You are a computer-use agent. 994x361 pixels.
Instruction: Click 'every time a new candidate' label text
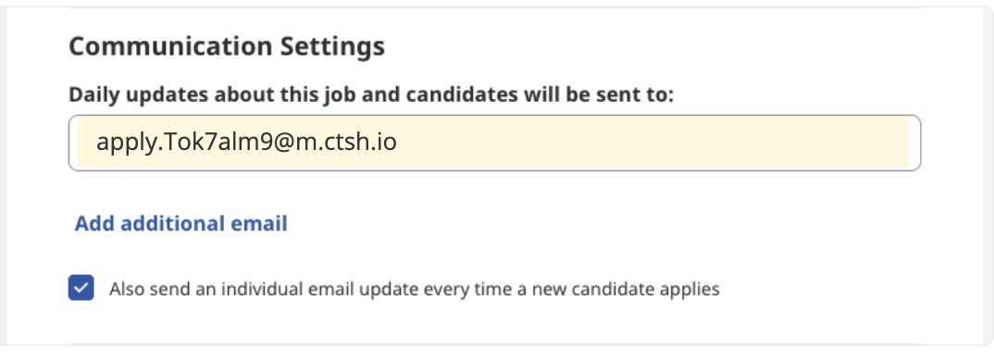coord(539,290)
